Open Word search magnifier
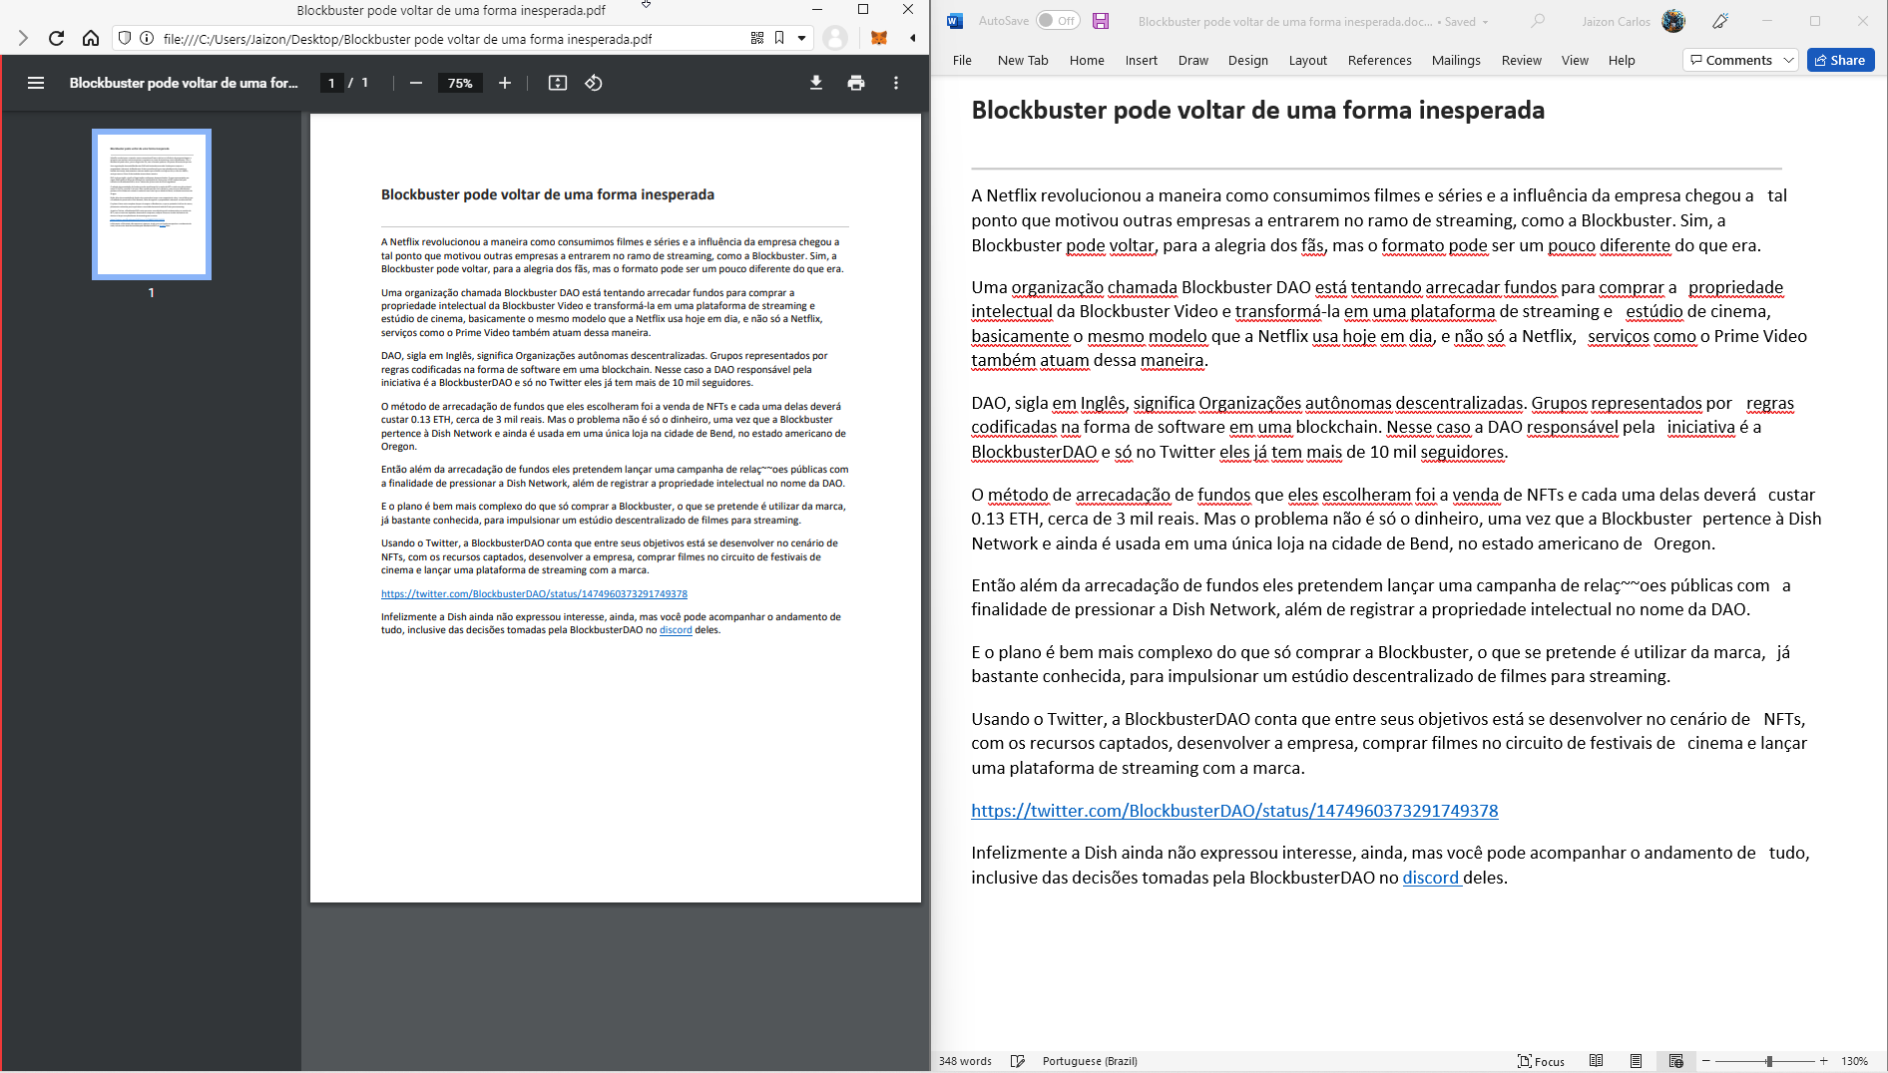 (1539, 21)
